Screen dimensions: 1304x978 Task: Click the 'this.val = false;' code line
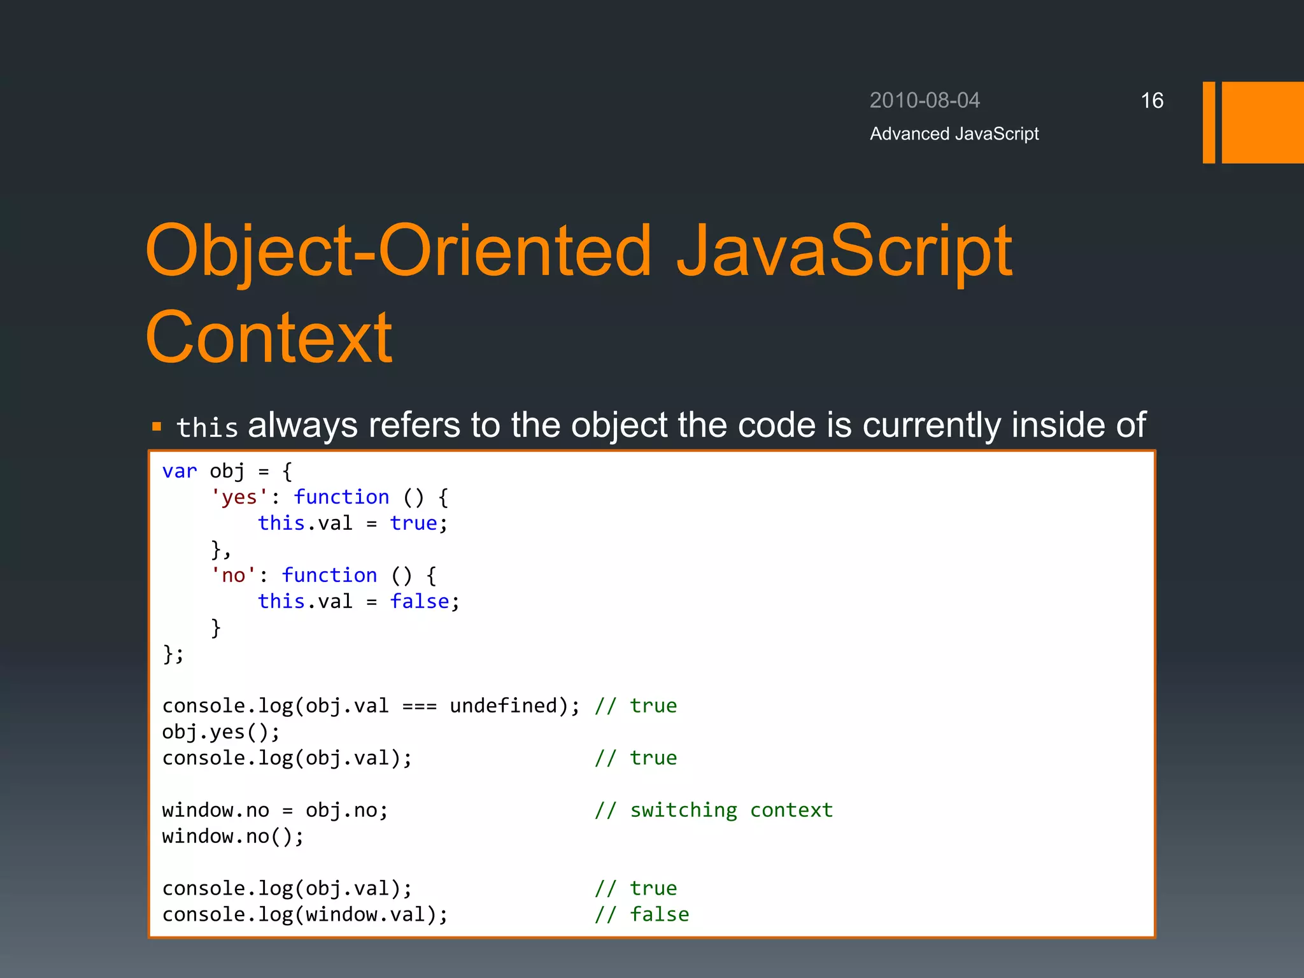pyautogui.click(x=358, y=602)
